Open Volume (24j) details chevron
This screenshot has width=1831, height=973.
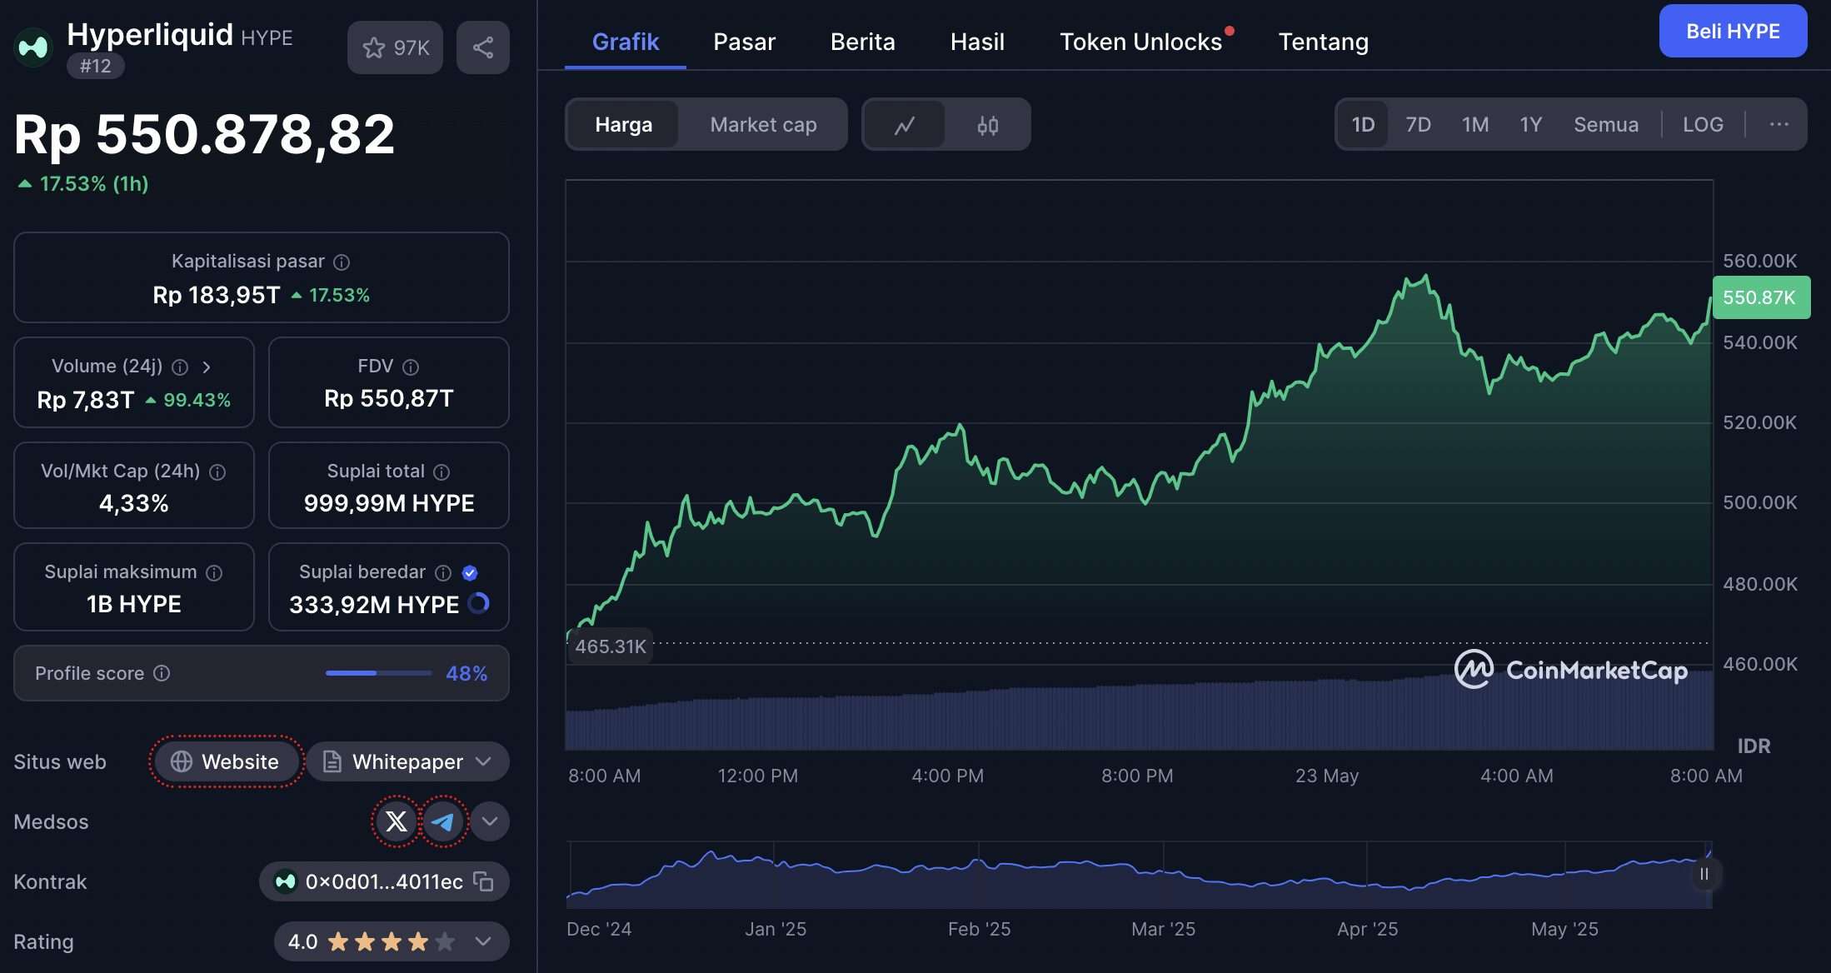click(x=207, y=367)
